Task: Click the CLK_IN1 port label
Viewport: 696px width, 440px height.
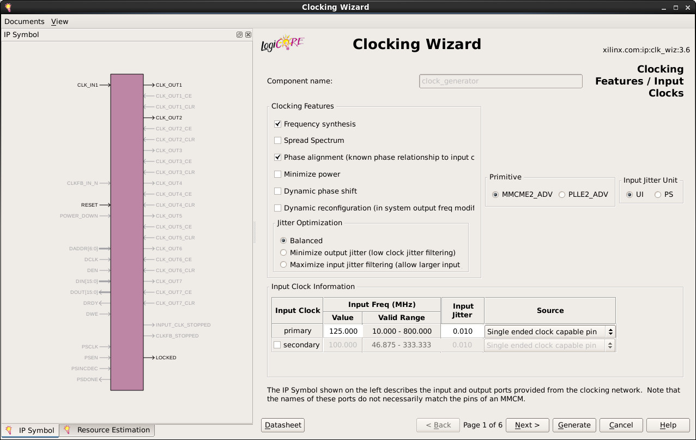Action: click(88, 85)
